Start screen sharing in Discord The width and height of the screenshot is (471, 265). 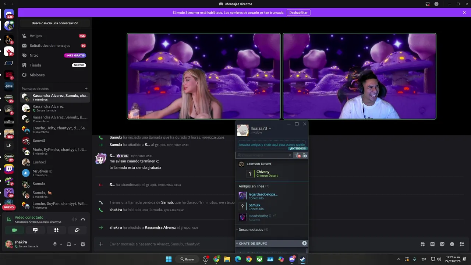click(x=35, y=230)
